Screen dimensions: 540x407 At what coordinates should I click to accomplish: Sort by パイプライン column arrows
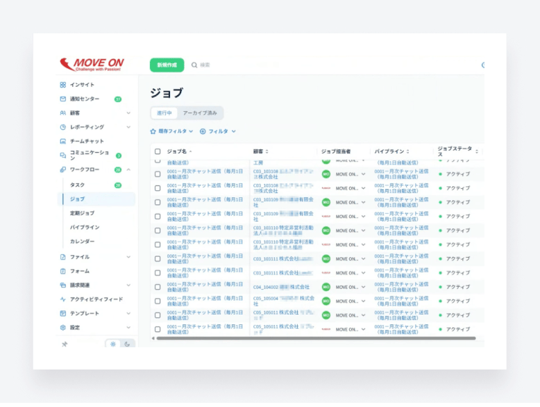coord(407,151)
